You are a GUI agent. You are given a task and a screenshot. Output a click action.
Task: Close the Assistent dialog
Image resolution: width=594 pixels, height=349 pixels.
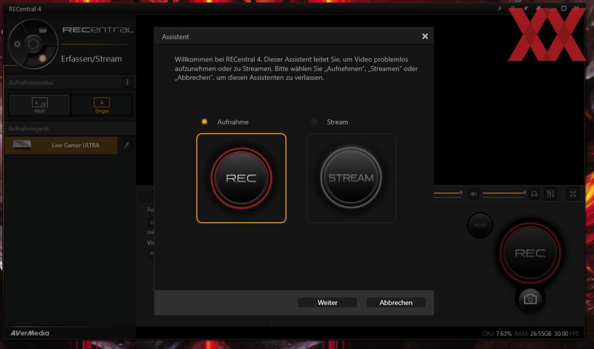pyautogui.click(x=425, y=36)
